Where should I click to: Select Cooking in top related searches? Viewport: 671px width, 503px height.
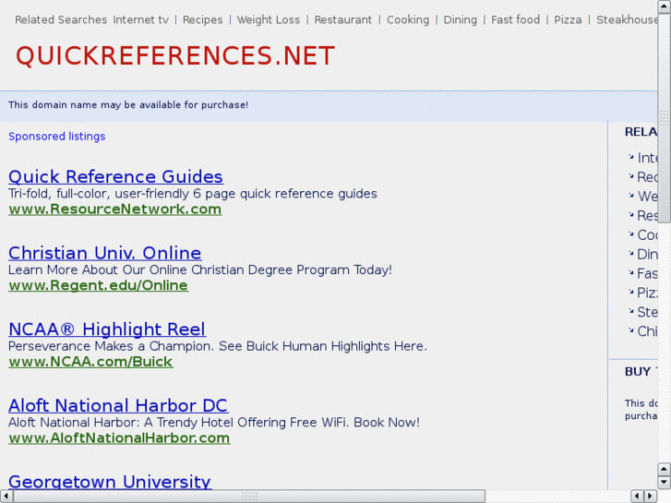(x=408, y=19)
